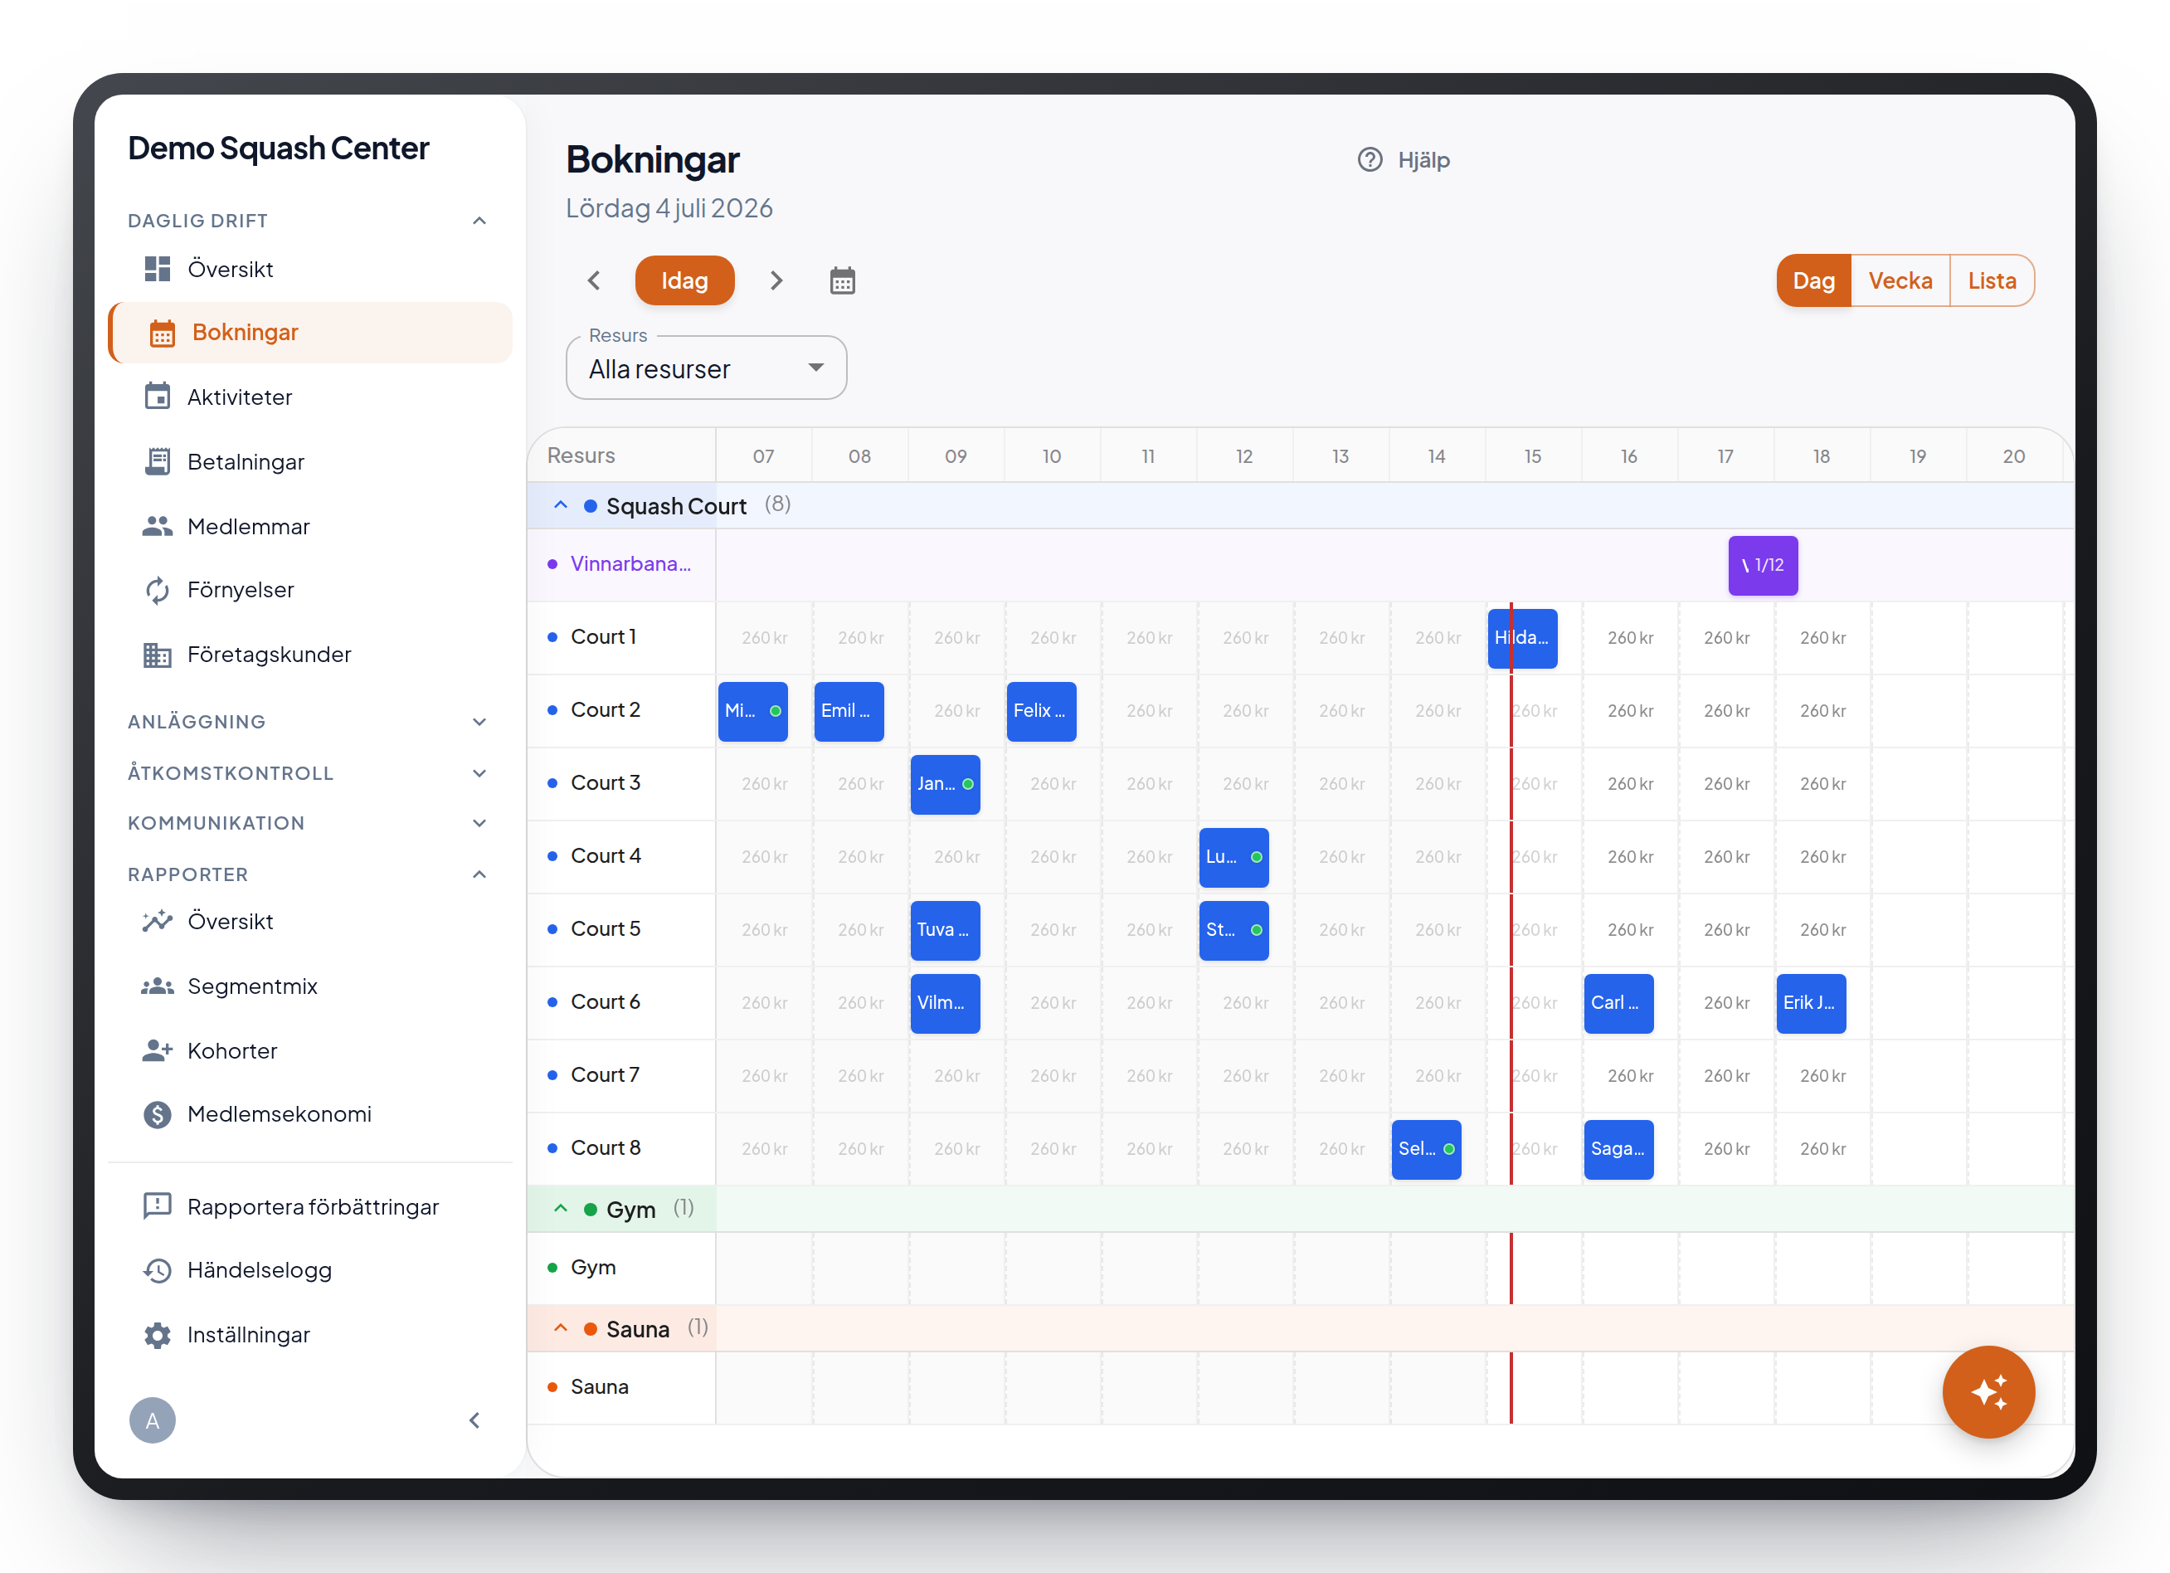Switch to Dag view
The image size is (2170, 1573).
pos(1813,280)
